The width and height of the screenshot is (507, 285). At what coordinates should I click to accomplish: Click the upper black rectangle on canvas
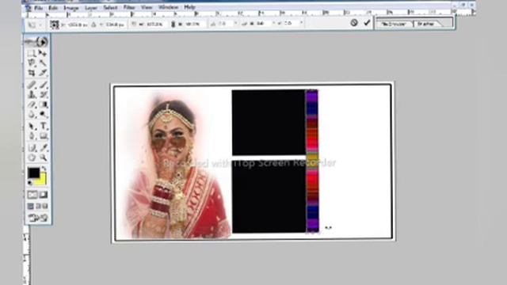(269, 123)
